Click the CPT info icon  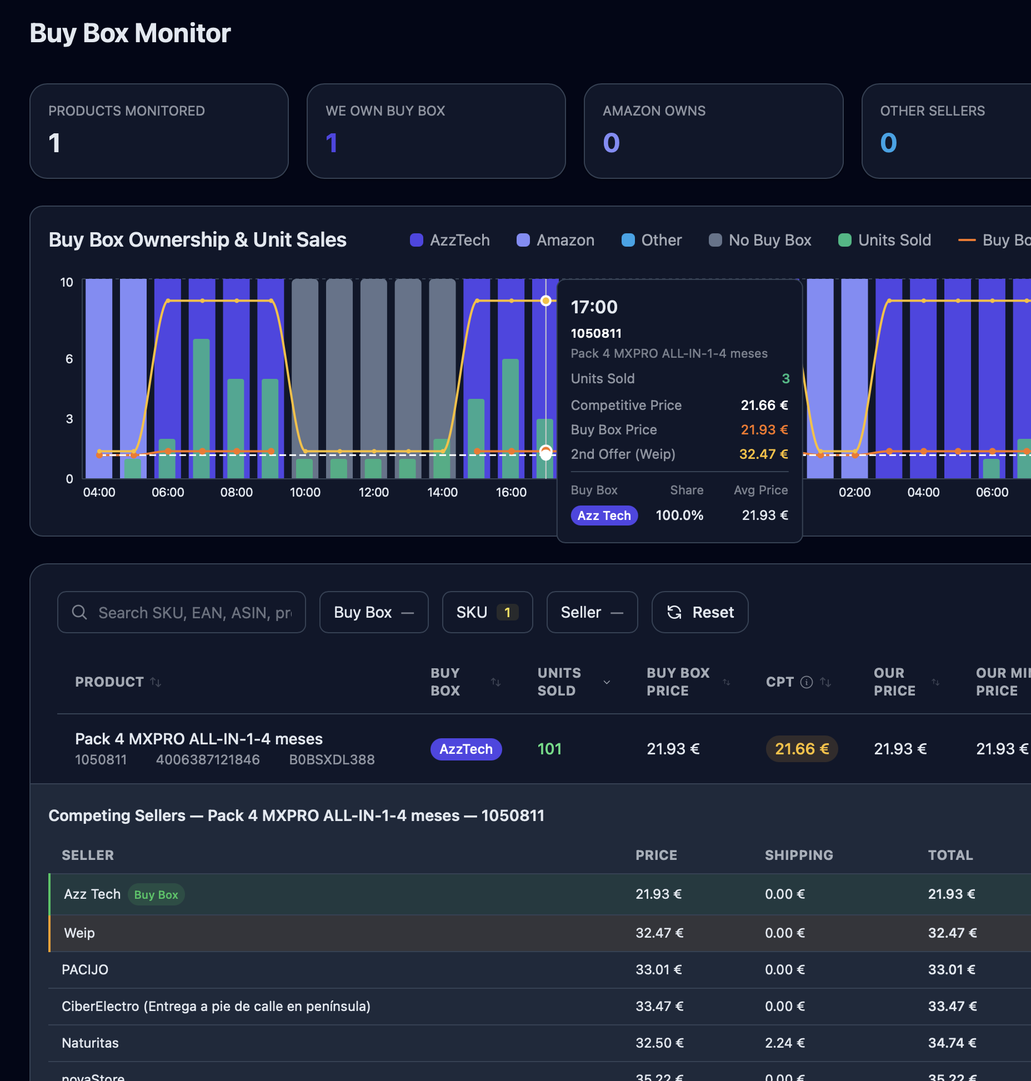(x=806, y=682)
